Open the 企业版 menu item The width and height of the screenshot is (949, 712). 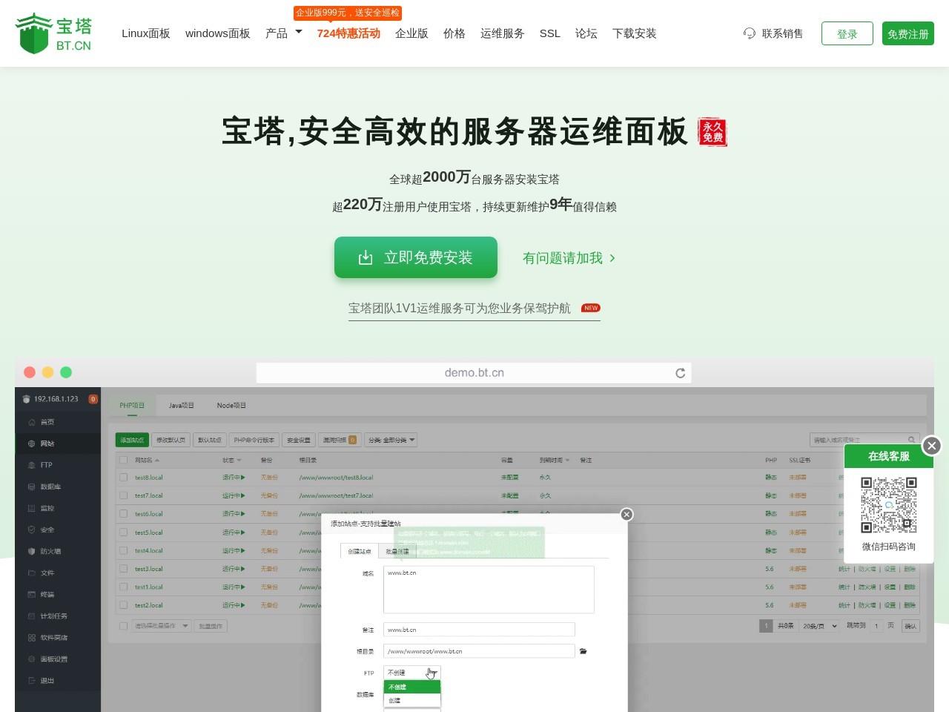click(x=411, y=33)
